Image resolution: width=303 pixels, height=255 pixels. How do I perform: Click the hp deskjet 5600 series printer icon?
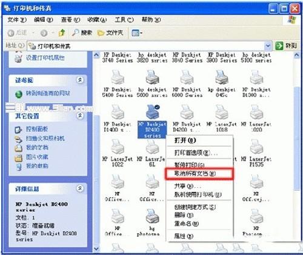click(152, 78)
